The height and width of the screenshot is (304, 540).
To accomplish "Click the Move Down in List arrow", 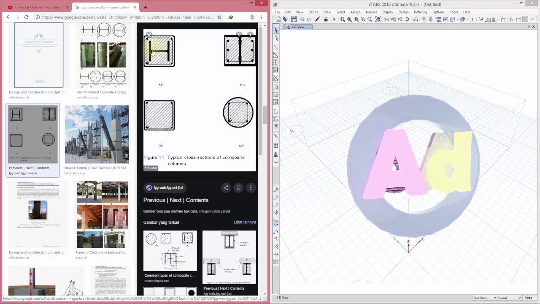I will 431,19.
